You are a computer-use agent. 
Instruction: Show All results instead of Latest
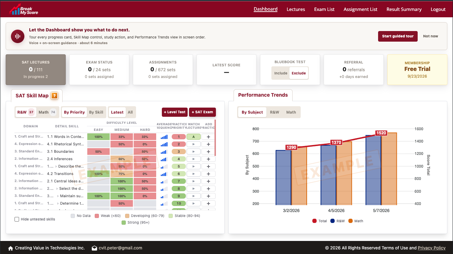click(x=130, y=112)
